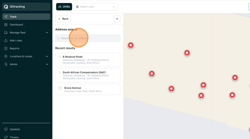Click the plus icon in Select units
The image size is (250, 139).
coord(114,7)
